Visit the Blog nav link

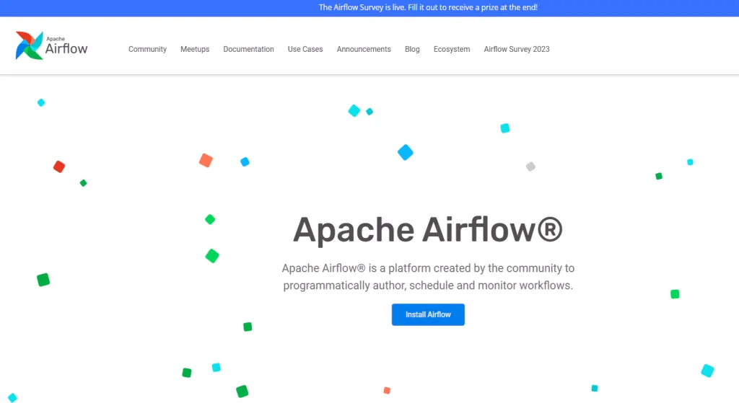point(412,50)
